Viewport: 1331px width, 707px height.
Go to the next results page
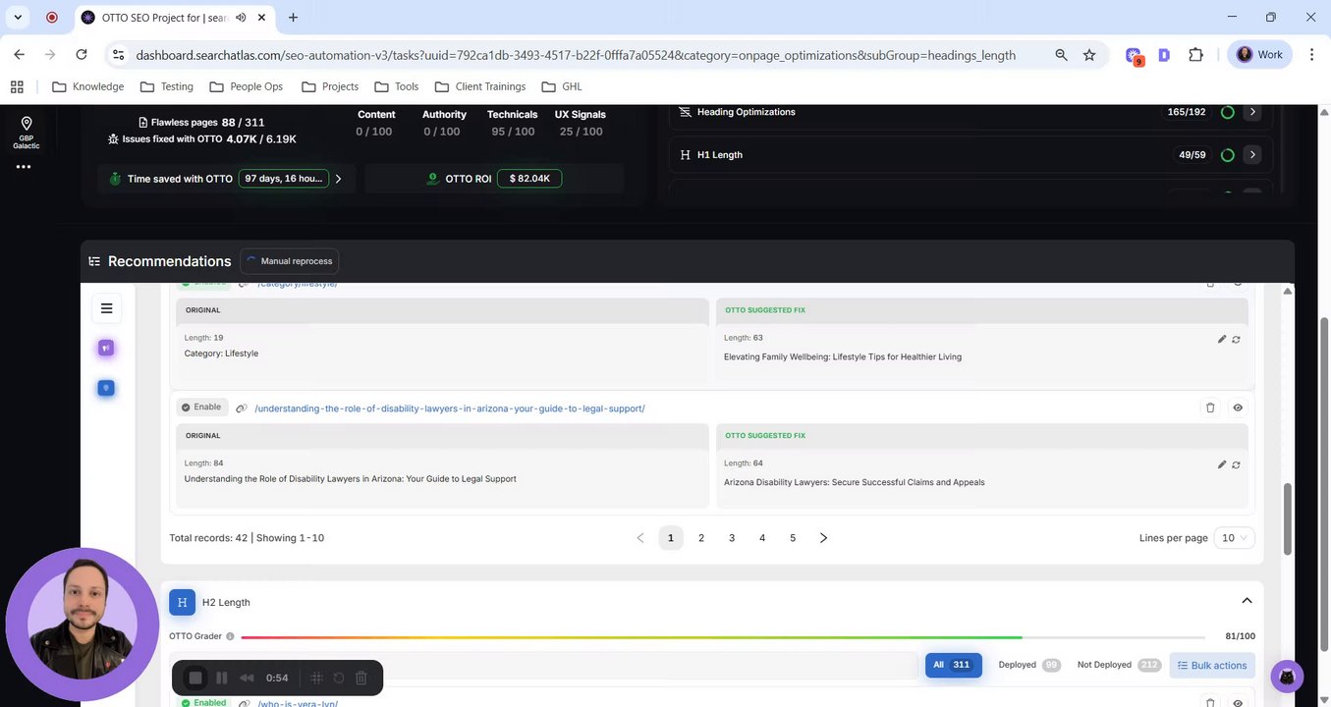point(823,538)
